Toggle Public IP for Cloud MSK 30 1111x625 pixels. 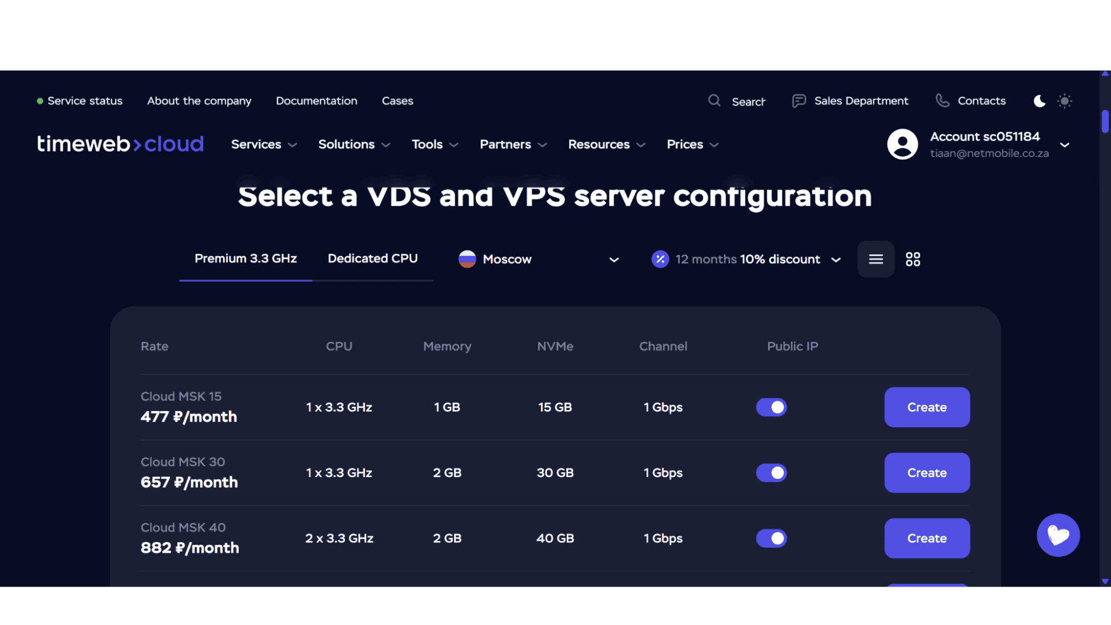tap(771, 473)
